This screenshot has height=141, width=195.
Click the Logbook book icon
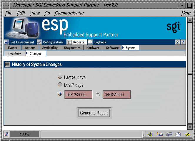(90, 42)
